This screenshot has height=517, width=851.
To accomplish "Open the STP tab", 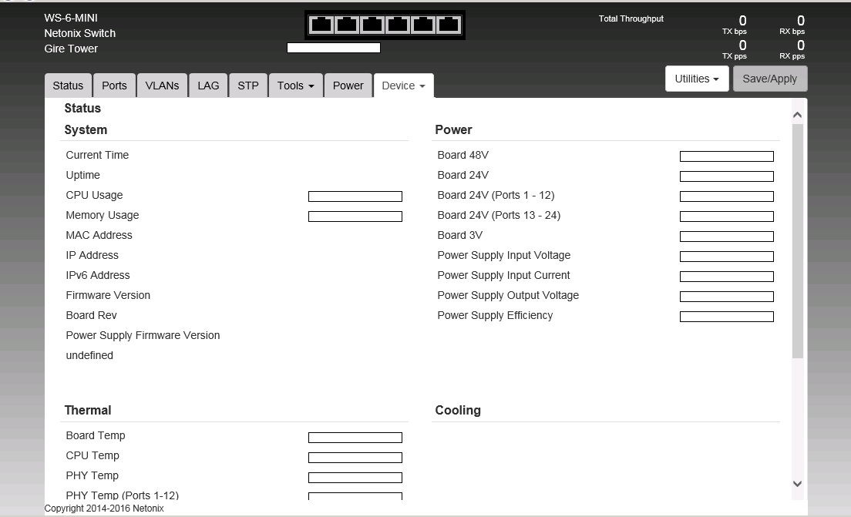I will pyautogui.click(x=248, y=86).
